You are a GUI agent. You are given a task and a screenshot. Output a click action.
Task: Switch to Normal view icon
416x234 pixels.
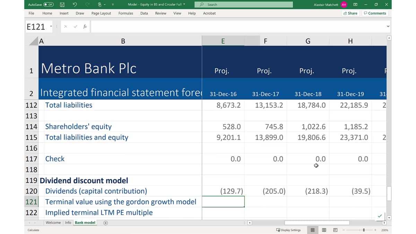point(312,230)
